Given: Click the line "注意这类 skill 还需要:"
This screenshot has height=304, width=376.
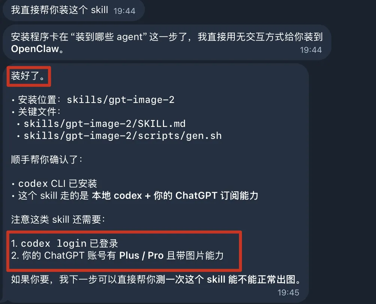Looking at the screenshot, I should pyautogui.click(x=58, y=220).
